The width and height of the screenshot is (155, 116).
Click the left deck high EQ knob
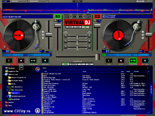(x=66, y=35)
